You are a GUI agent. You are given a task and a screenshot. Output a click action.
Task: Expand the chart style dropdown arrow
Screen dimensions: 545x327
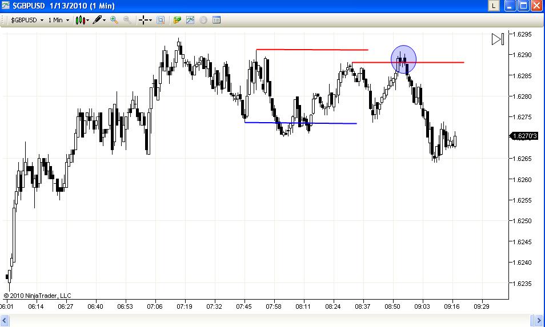87,20
